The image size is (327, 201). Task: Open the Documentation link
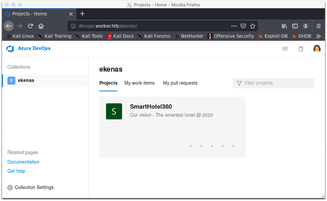pos(23,162)
